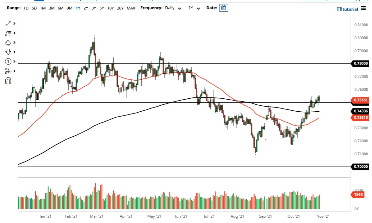Viewport: 372px width, 223px height.
Task: Click the Date label
Action: [x=212, y=8]
